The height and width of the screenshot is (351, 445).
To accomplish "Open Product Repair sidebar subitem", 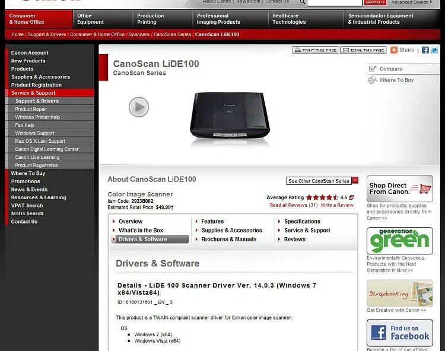I will (x=50, y=109).
